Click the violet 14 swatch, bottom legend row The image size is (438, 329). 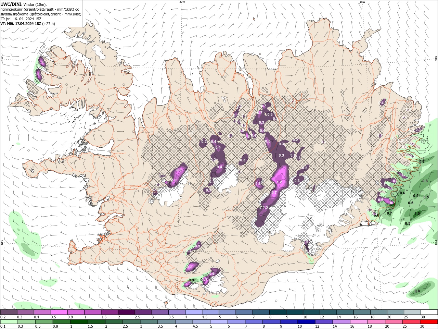[341, 322]
